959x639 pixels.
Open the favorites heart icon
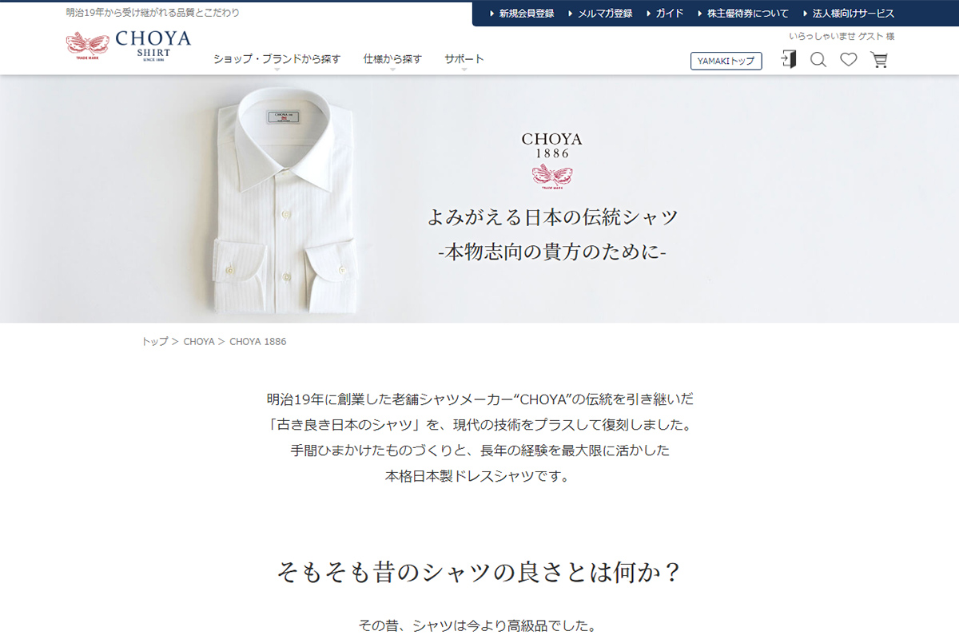pyautogui.click(x=849, y=60)
